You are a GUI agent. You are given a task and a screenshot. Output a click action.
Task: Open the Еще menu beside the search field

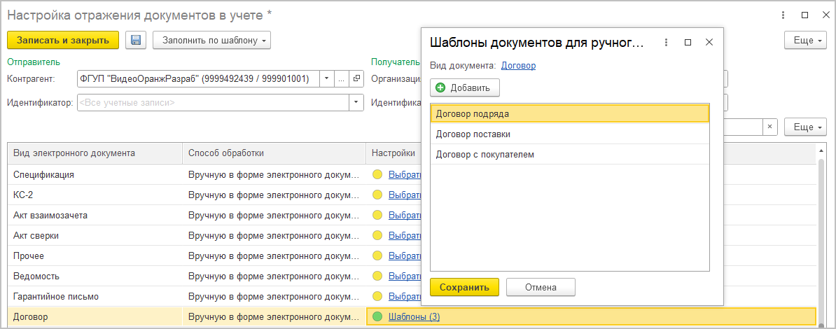[x=805, y=127]
